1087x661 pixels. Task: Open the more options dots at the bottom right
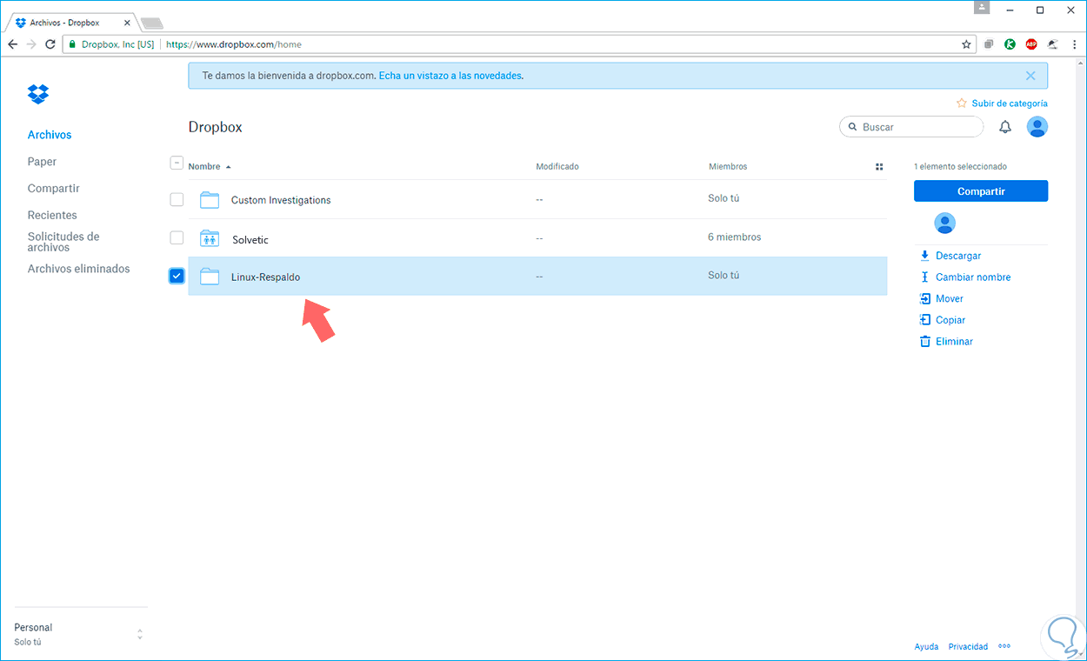coord(1004,646)
